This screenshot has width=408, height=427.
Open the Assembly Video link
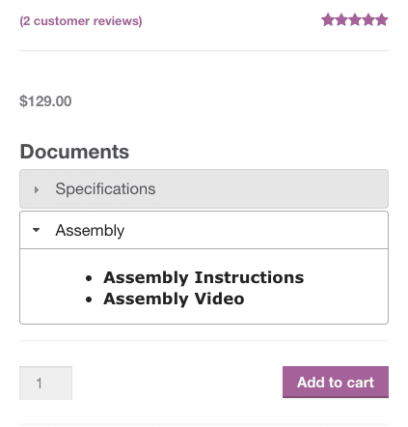tap(174, 299)
